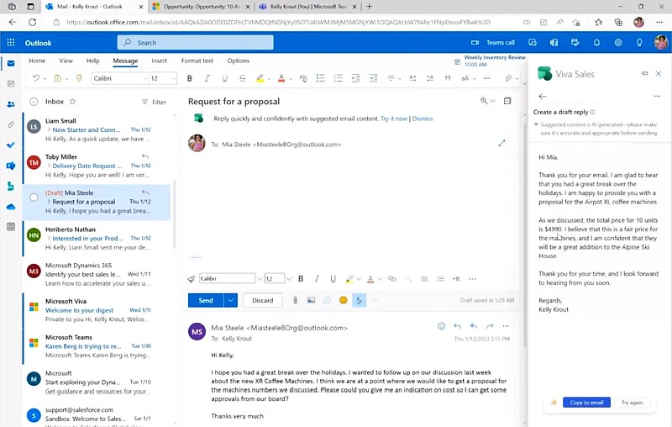Apply Italic in the top ribbon
The height and width of the screenshot is (427, 672).
(x=207, y=78)
